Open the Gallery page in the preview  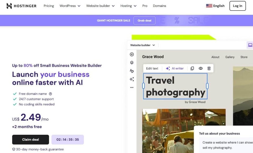coord(230,57)
